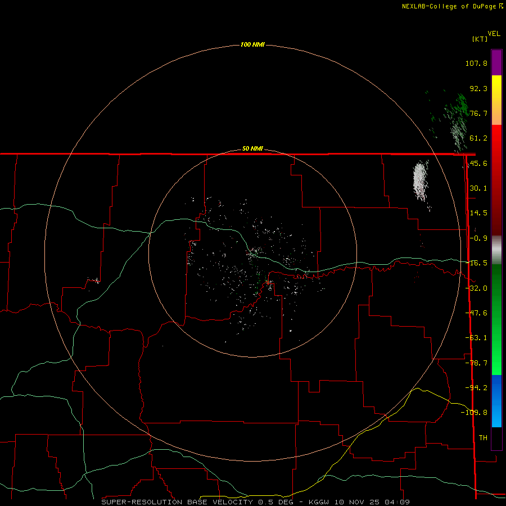
Task: Click the 14.5 velocity scale value
Action: click(478, 213)
